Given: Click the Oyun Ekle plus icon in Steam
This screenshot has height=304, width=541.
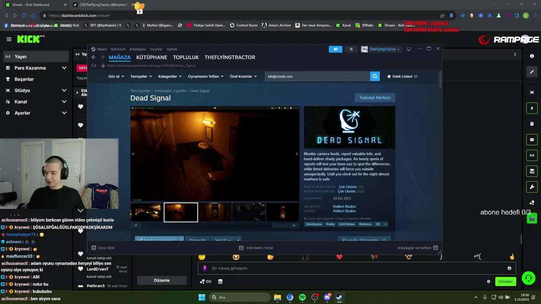Looking at the screenshot, I should [x=94, y=248].
